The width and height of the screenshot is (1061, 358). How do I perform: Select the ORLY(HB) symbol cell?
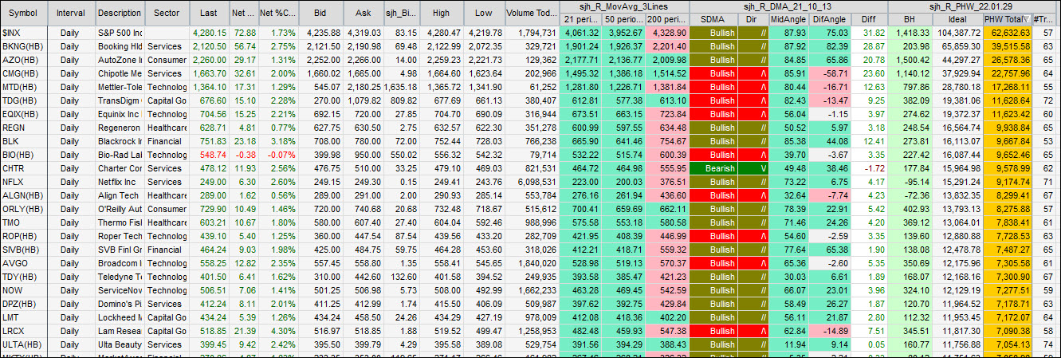(x=24, y=209)
